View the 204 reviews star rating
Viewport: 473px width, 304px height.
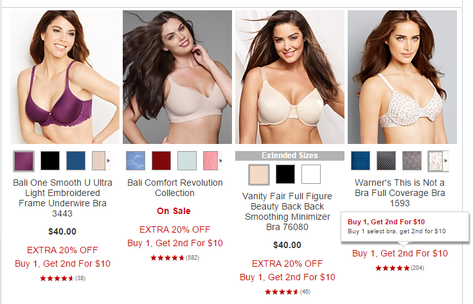tap(400, 268)
